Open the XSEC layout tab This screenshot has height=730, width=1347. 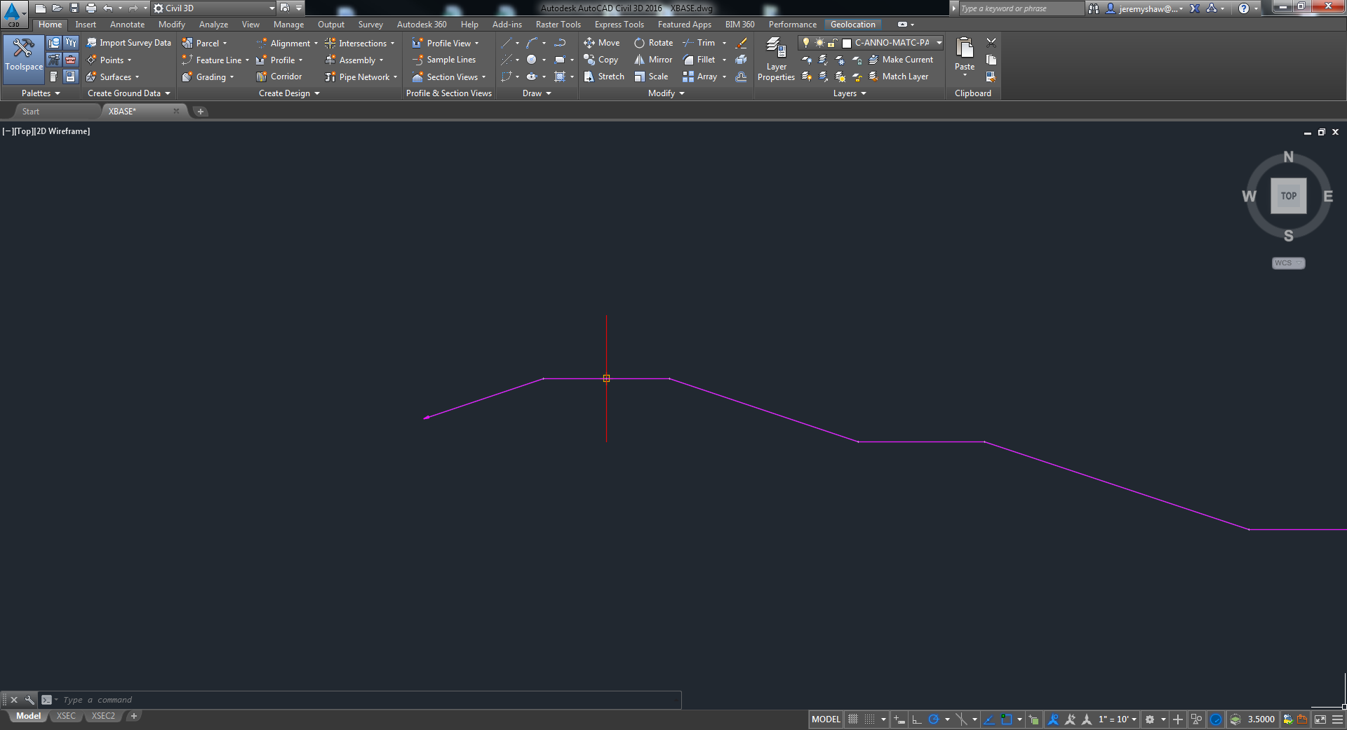[x=66, y=716]
